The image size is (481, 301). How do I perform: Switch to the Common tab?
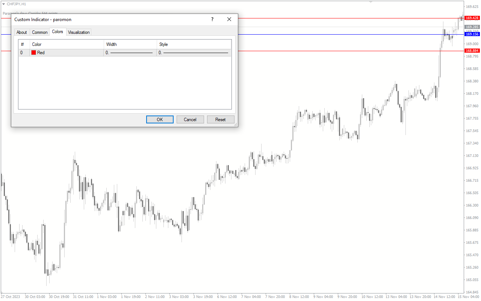pyautogui.click(x=40, y=32)
